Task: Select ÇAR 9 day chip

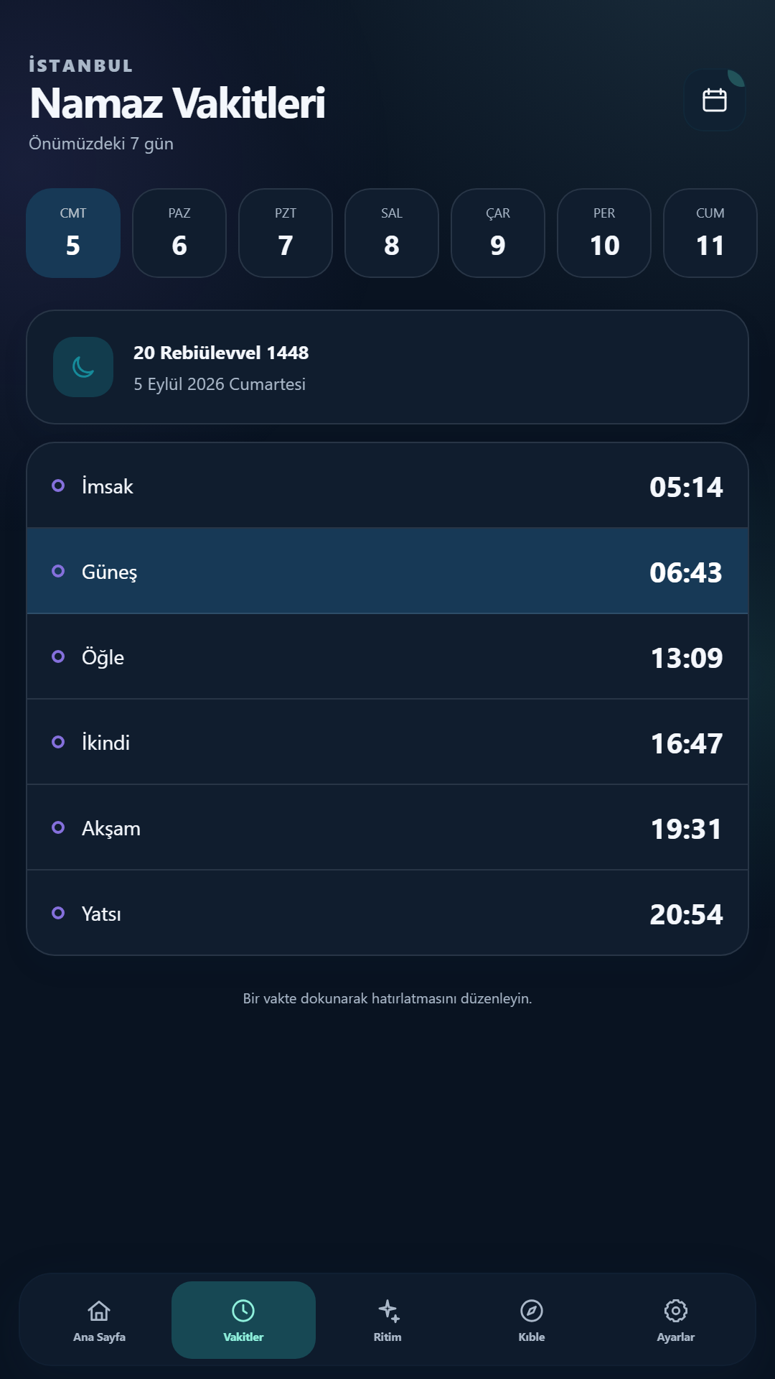Action: click(498, 233)
